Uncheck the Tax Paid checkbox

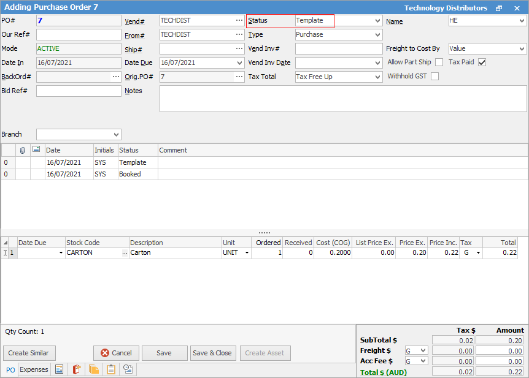click(x=482, y=62)
